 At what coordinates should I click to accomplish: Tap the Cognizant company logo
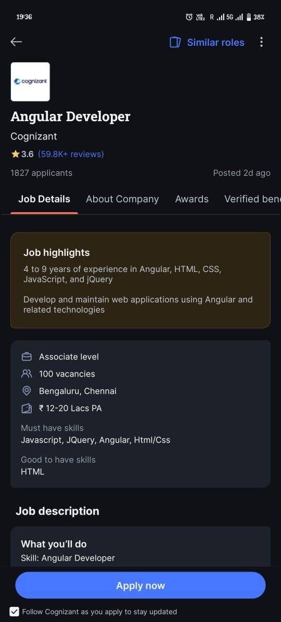click(30, 82)
